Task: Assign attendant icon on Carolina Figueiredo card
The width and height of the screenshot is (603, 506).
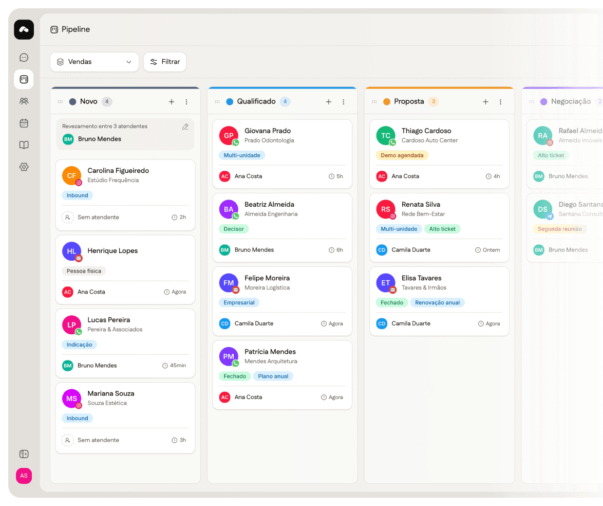Action: click(68, 217)
